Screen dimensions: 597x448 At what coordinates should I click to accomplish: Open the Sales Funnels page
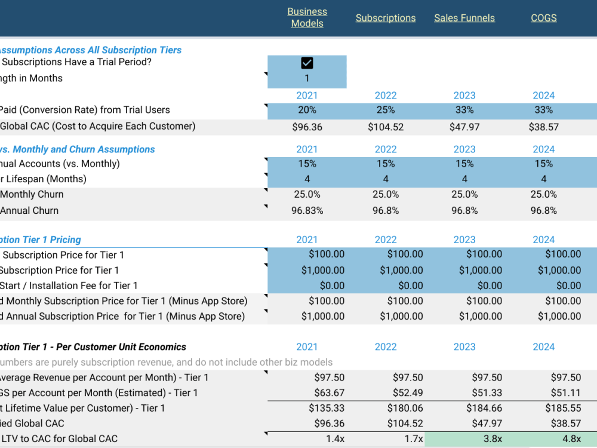464,18
